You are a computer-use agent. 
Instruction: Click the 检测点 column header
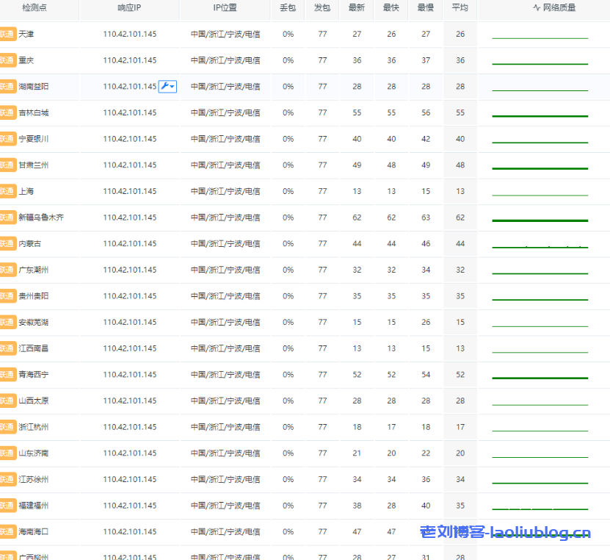[x=35, y=8]
